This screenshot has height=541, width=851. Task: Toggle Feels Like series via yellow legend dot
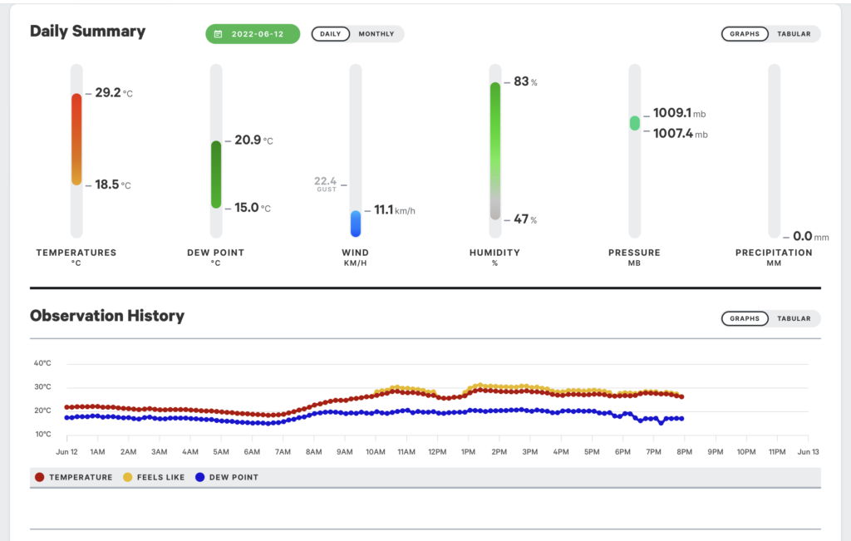tap(127, 477)
